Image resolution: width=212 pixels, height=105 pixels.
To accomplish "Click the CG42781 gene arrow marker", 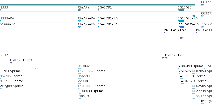I will coord(98,10).
